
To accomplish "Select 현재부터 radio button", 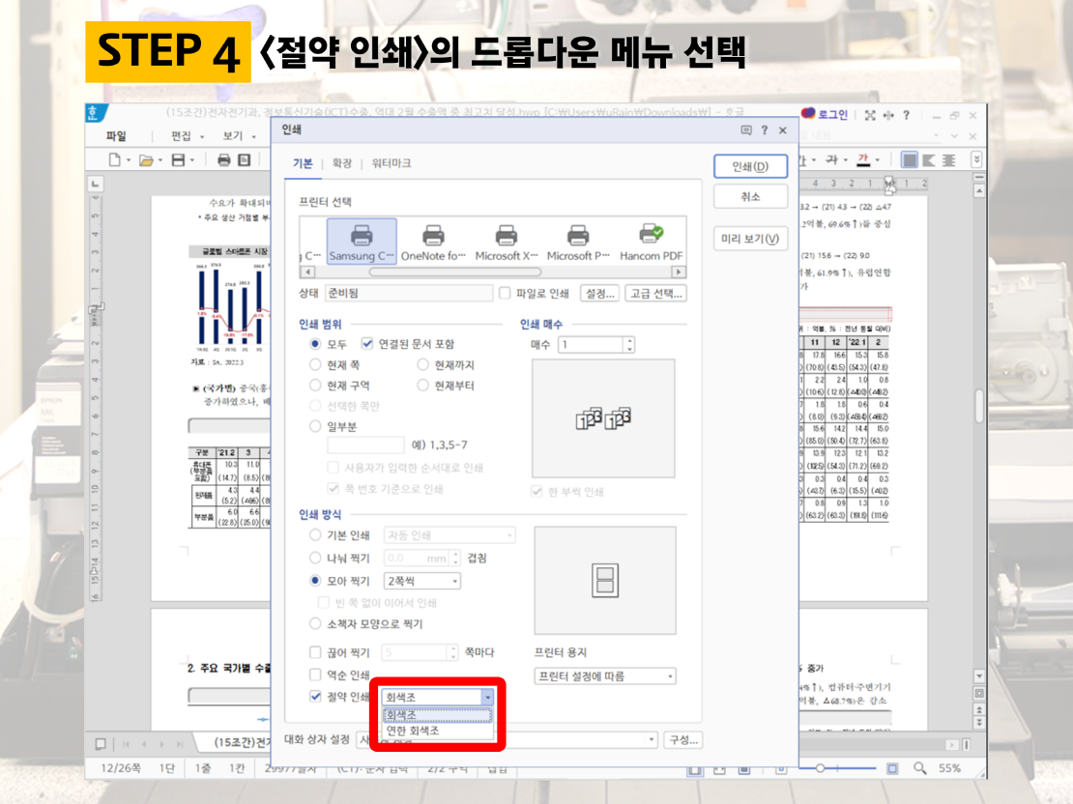I will [422, 386].
